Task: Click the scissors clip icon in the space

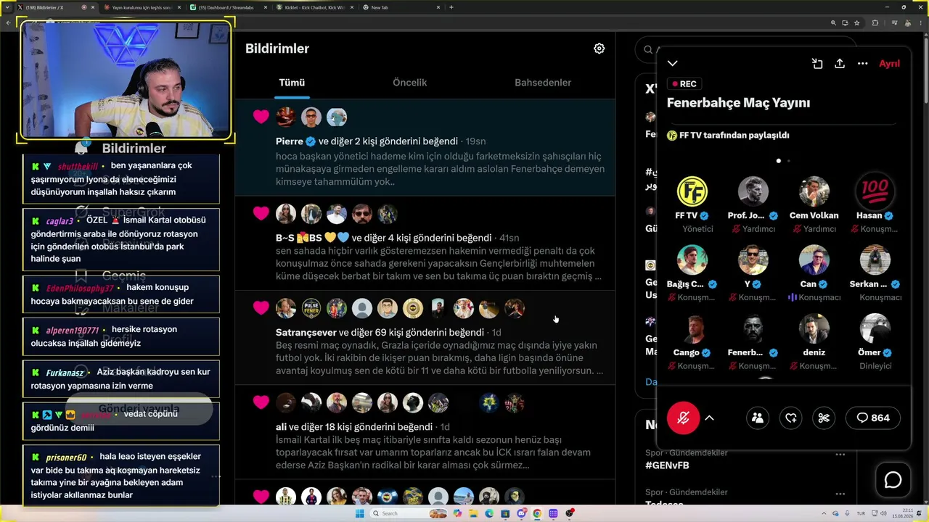Action: [824, 418]
